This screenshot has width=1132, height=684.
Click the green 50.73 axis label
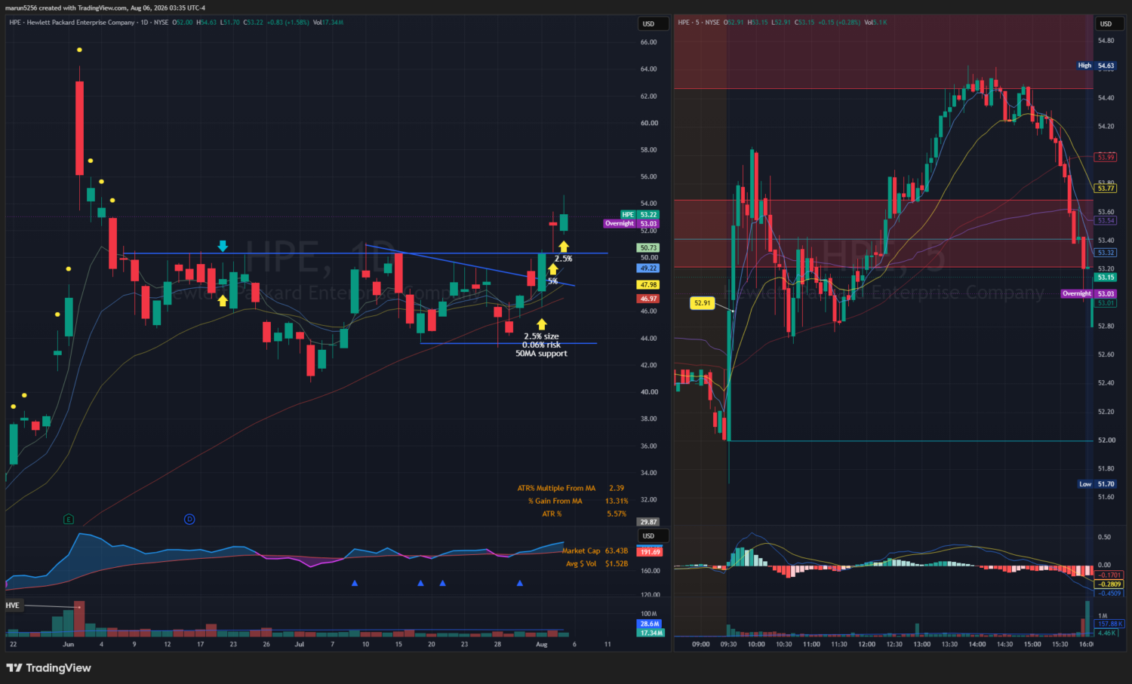(x=648, y=248)
